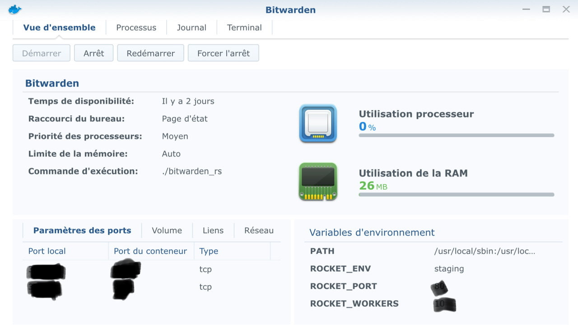The width and height of the screenshot is (578, 334).
Task: Click the Port du conteneur column header
Action: (x=151, y=251)
